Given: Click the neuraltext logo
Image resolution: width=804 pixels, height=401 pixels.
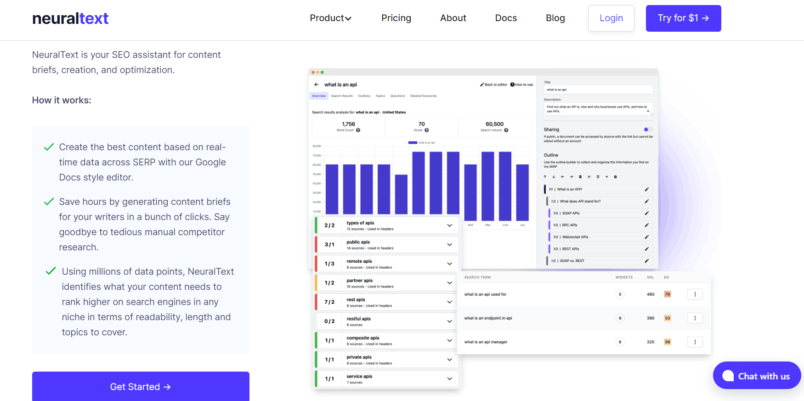Looking at the screenshot, I should 70,18.
